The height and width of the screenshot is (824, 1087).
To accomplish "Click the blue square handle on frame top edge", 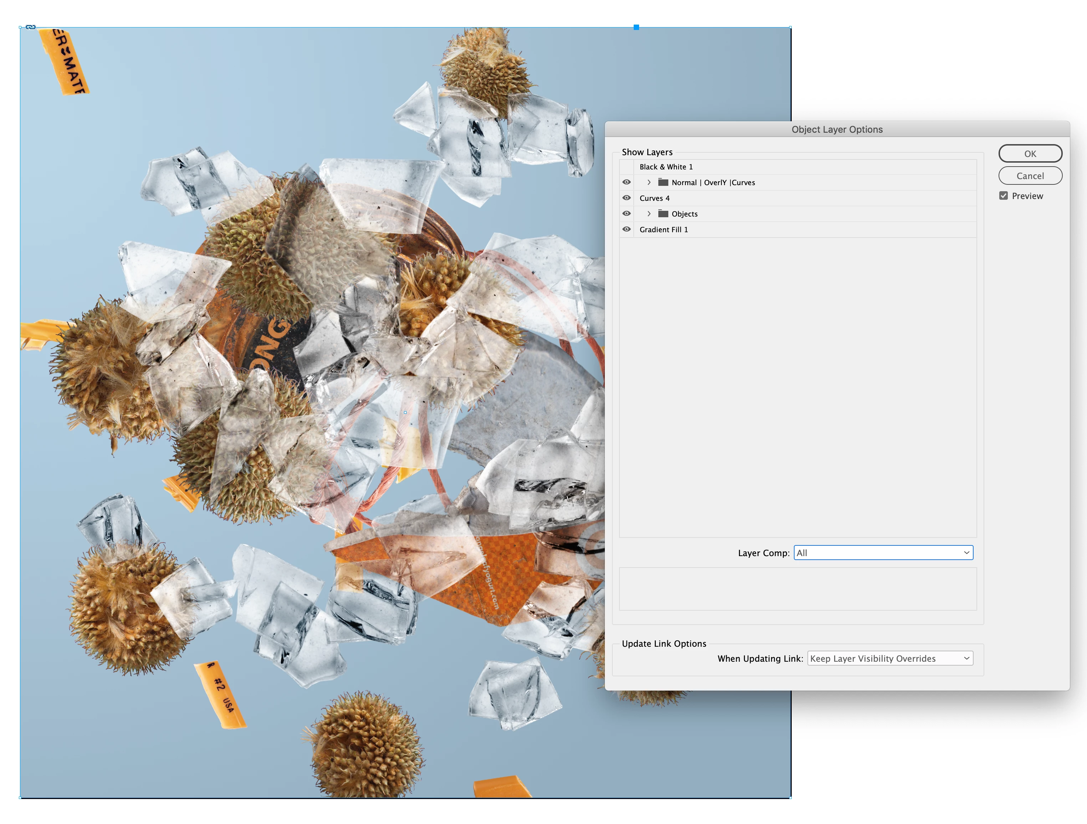I will (x=636, y=27).
